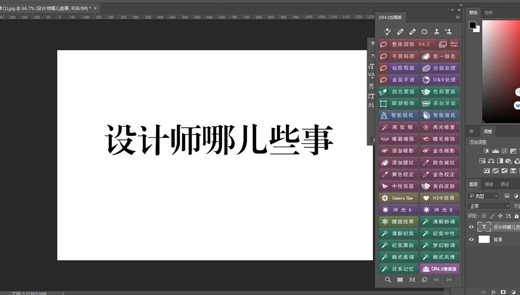Click the split-view compare icon in DR4.5 panel
The width and height of the screenshot is (520, 295).
(400, 279)
